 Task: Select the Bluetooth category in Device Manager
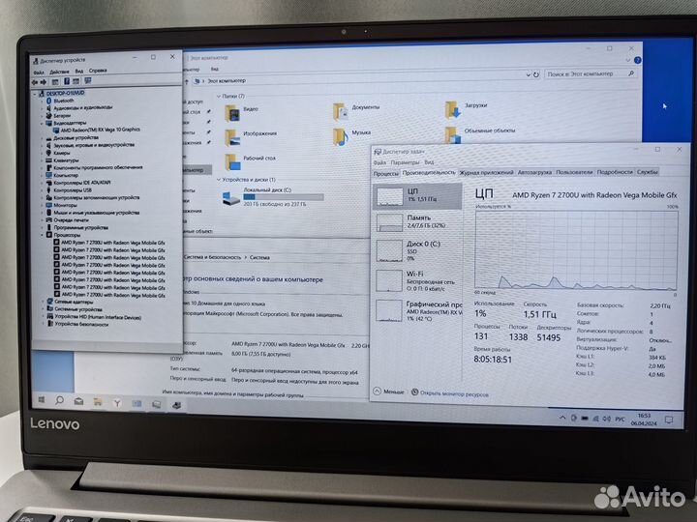coord(63,101)
